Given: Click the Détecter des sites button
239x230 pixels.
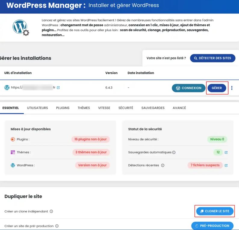Looking at the screenshot, I should 213,58.
